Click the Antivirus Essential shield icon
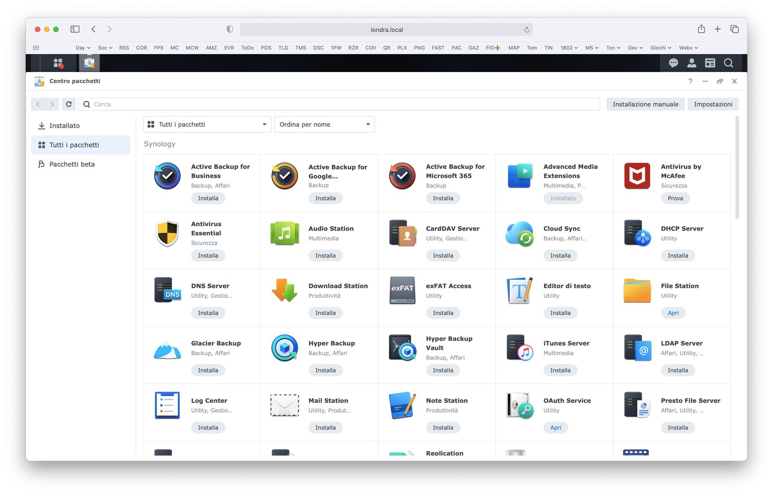 click(167, 233)
